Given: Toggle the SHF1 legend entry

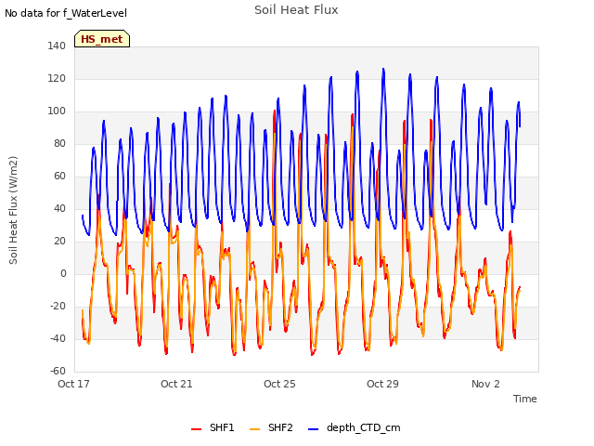Looking at the screenshot, I should pyautogui.click(x=213, y=427).
